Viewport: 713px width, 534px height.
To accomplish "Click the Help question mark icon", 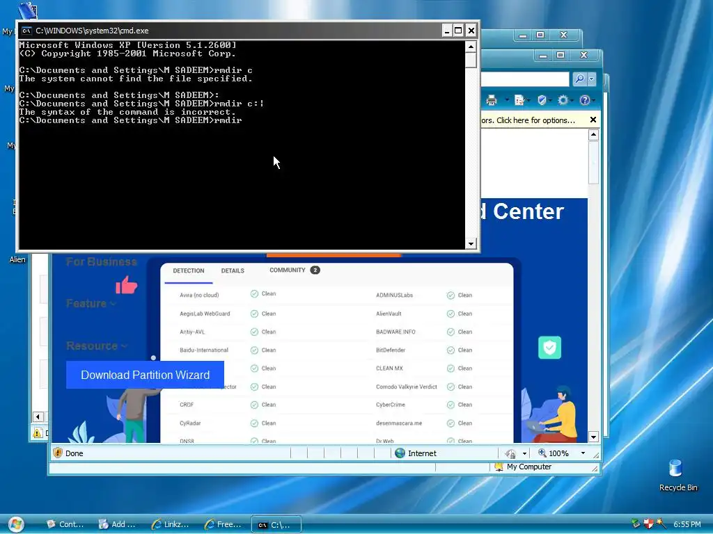I will pyautogui.click(x=585, y=100).
